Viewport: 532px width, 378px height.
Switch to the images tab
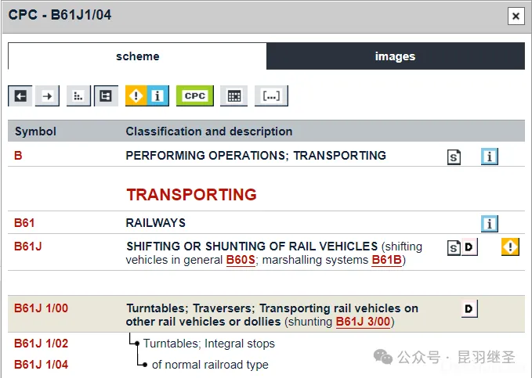click(x=395, y=56)
